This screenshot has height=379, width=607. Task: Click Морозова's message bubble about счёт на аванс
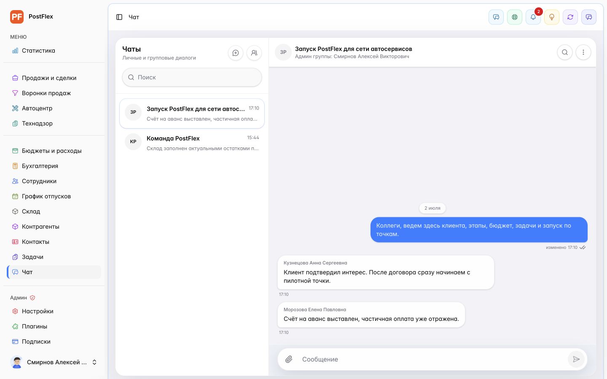371,315
